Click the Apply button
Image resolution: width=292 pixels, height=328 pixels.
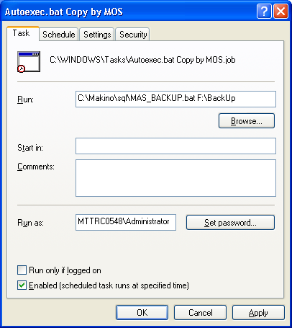tap(258, 312)
